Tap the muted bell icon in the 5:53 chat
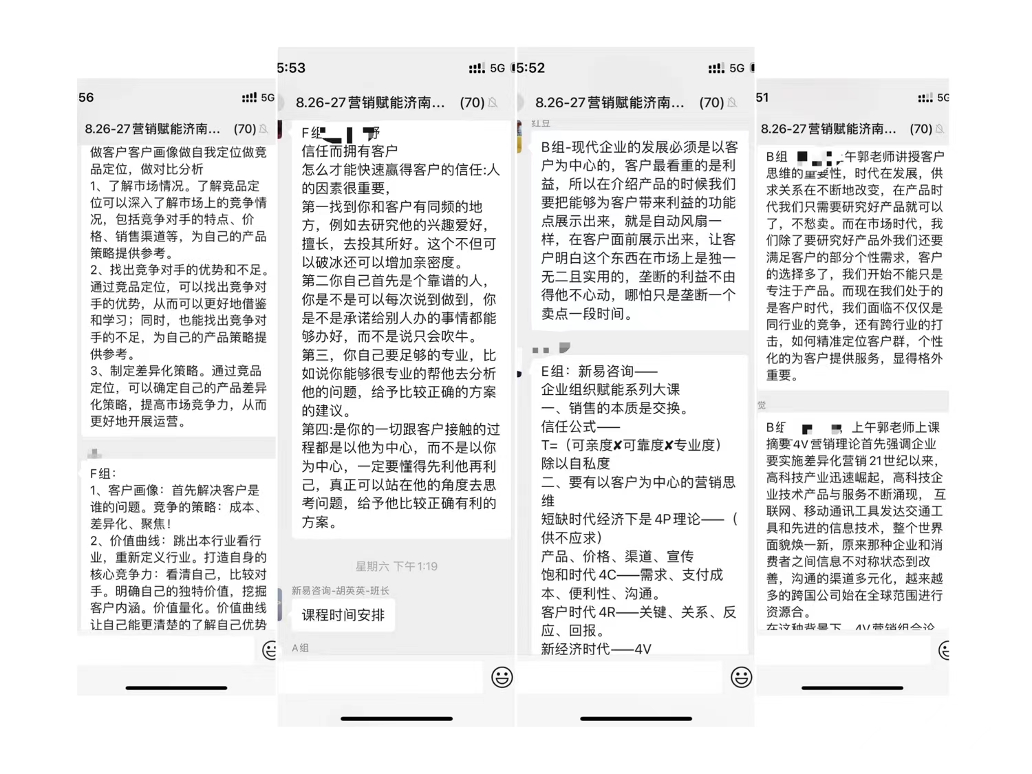The height and width of the screenshot is (774, 1032). pos(493,103)
